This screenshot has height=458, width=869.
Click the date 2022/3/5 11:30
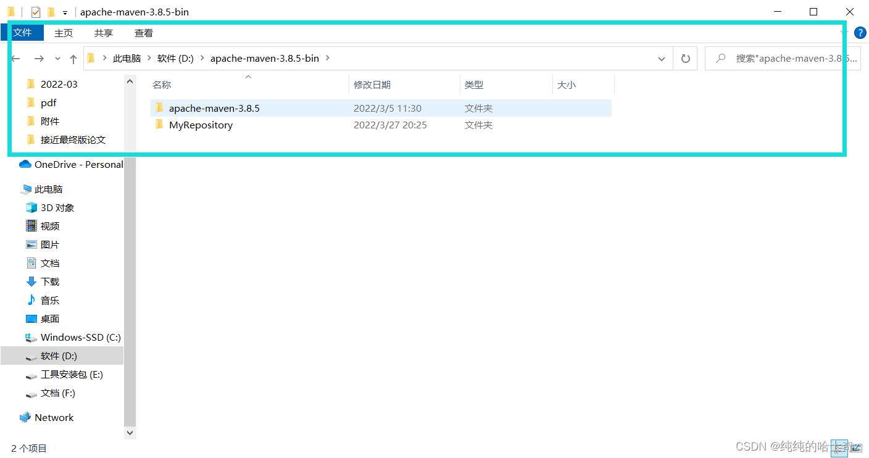388,109
